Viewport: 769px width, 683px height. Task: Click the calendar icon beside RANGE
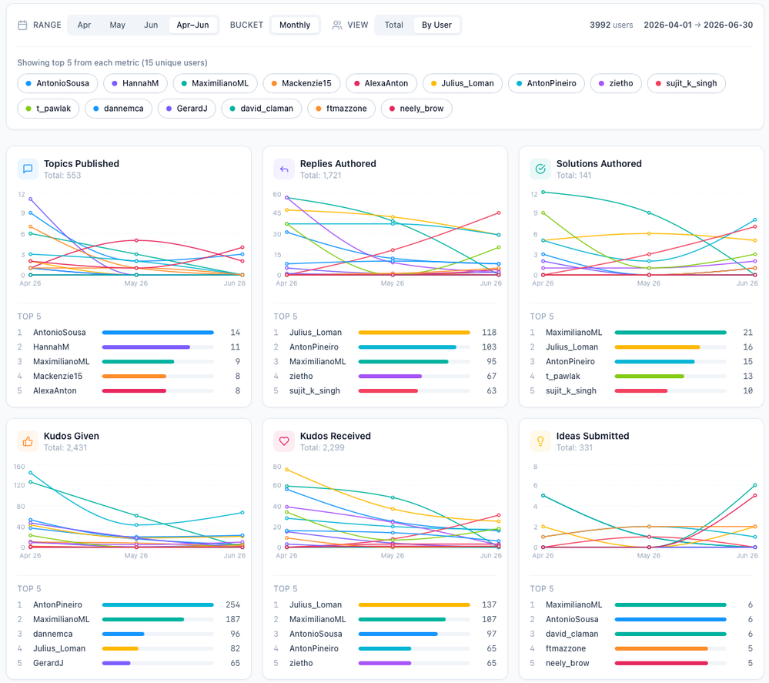[x=22, y=25]
